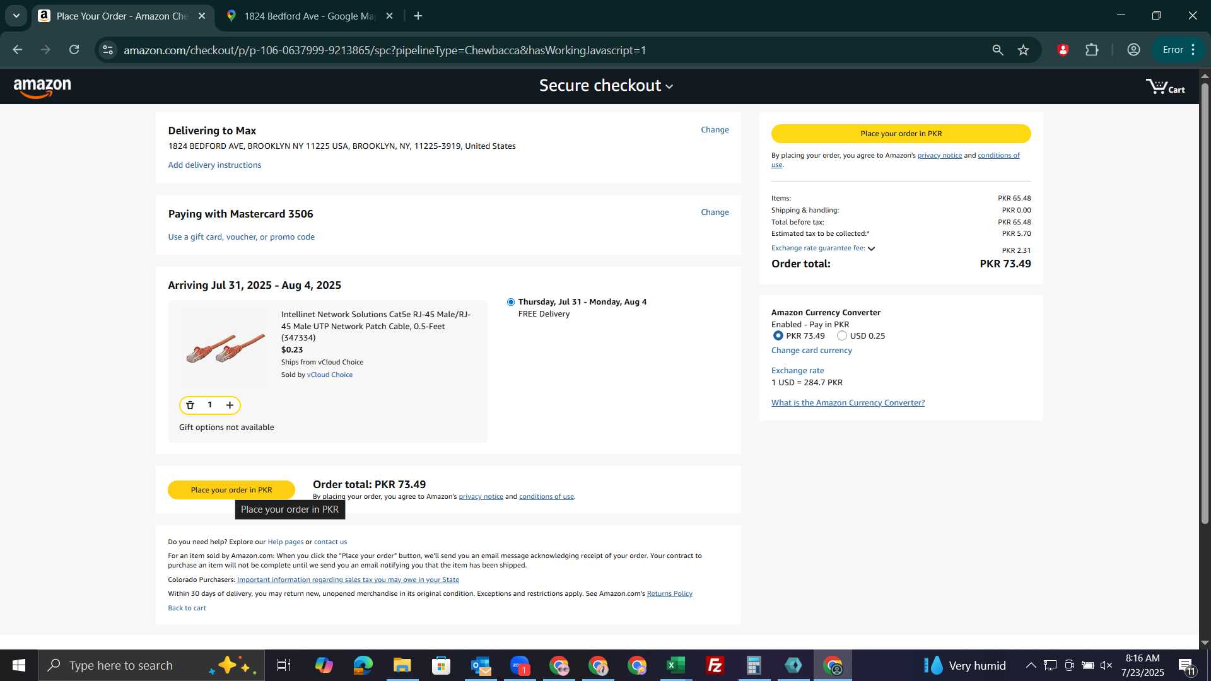Switch to the 1824 Bedford Ave Google Maps tab

click(x=310, y=16)
